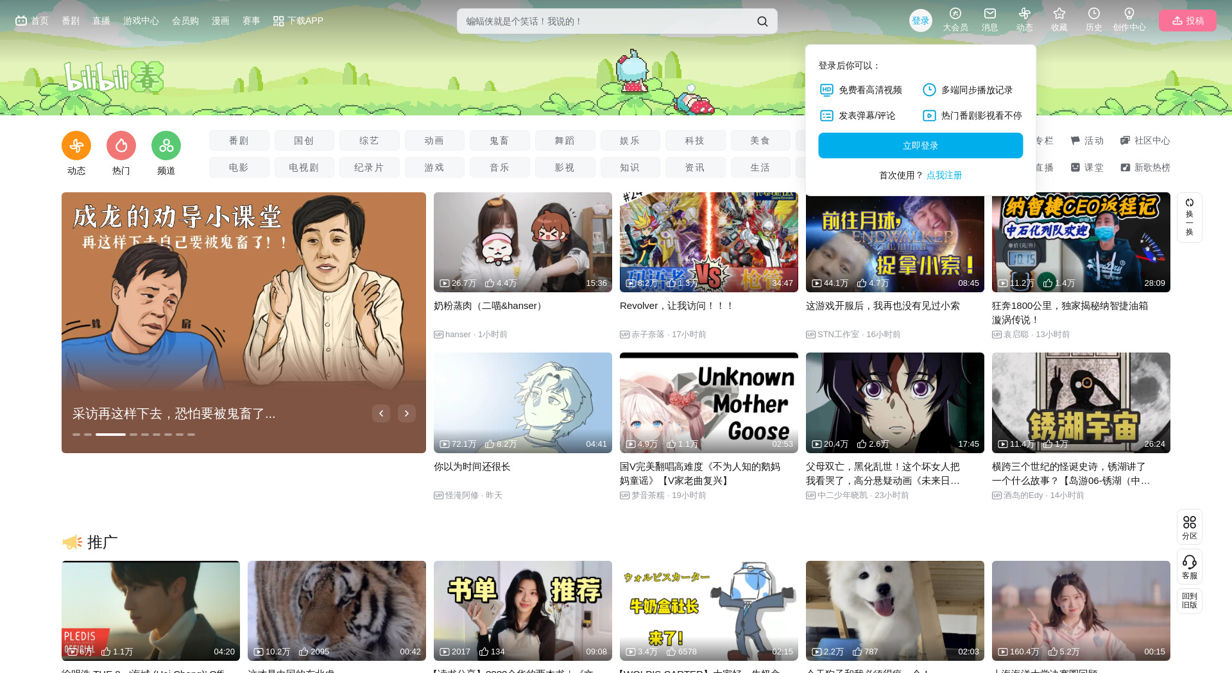The height and width of the screenshot is (673, 1232).
Task: Click the search input field
Action: [x=606, y=21]
